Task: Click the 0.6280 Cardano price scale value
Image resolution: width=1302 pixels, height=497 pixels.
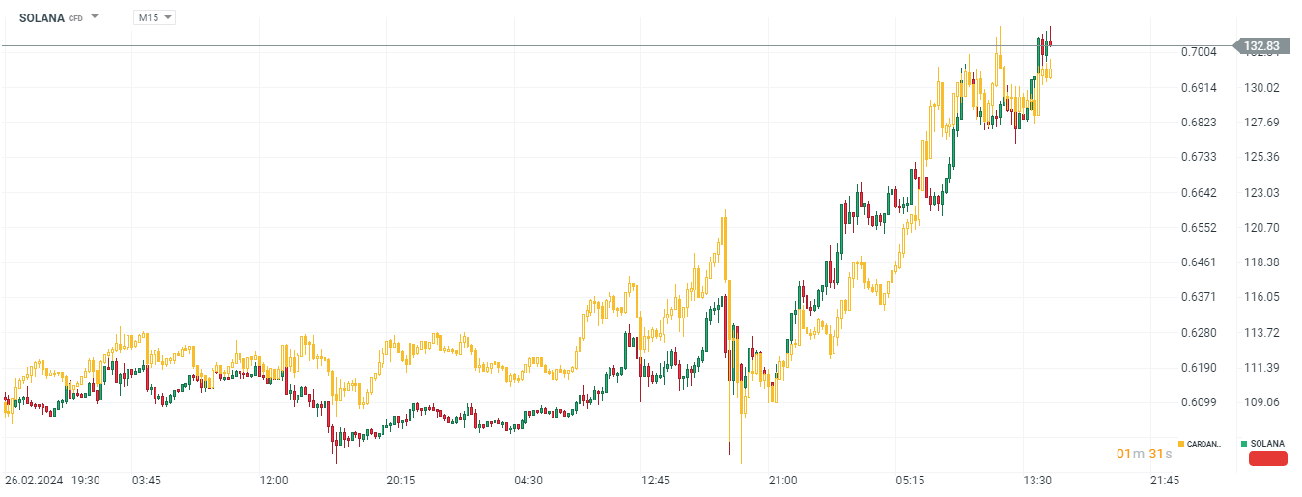Action: 1201,333
